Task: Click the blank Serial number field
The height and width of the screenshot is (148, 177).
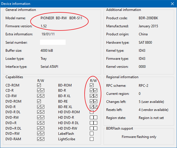Action: point(53,42)
